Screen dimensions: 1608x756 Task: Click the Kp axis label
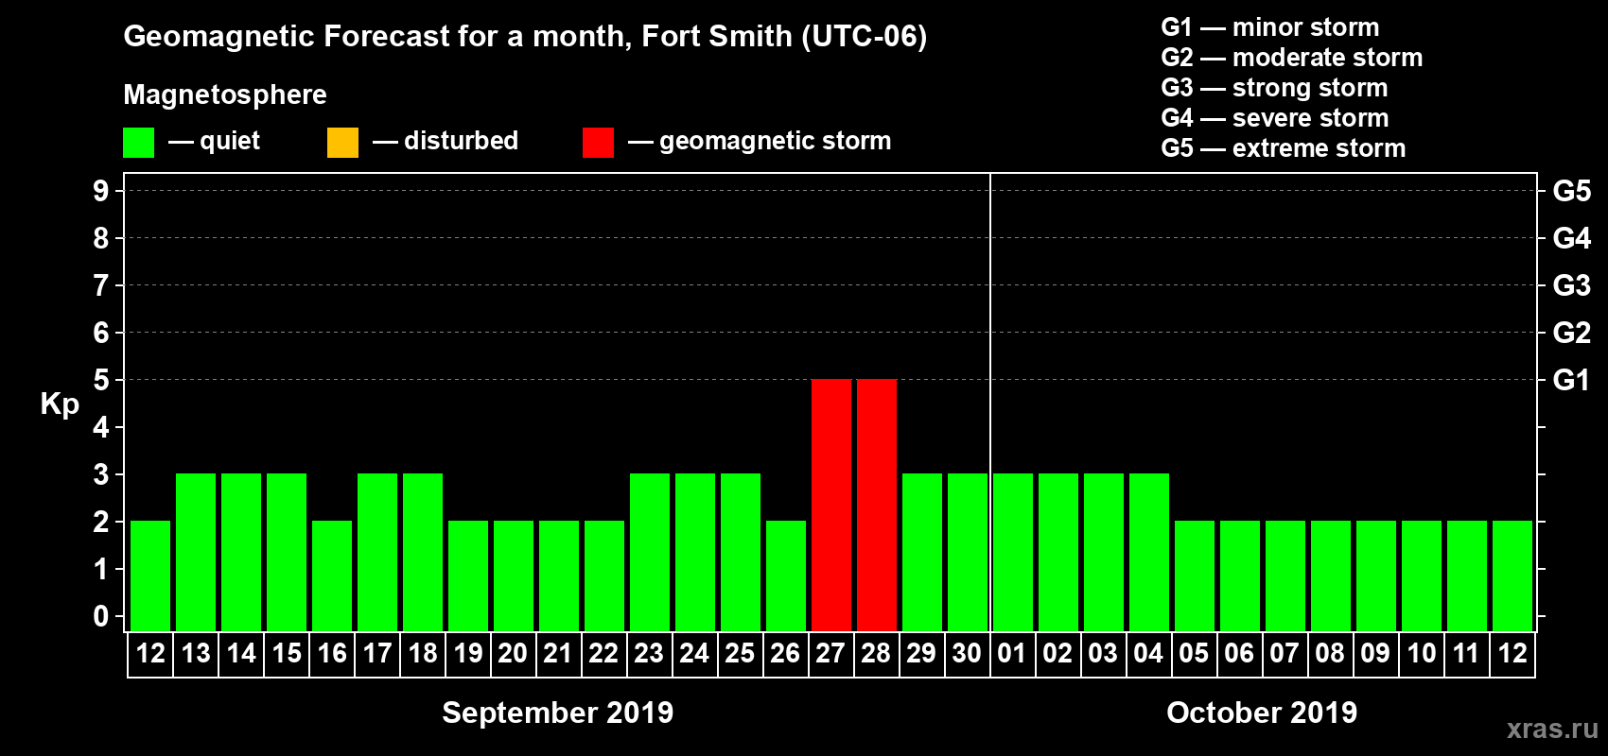click(x=60, y=404)
